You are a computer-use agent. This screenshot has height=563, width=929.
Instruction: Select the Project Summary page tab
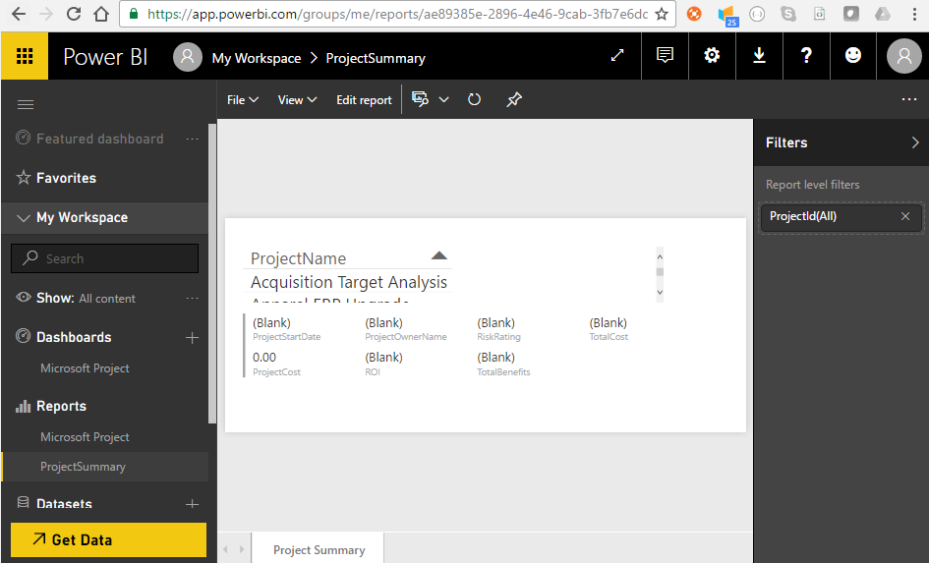tap(319, 549)
